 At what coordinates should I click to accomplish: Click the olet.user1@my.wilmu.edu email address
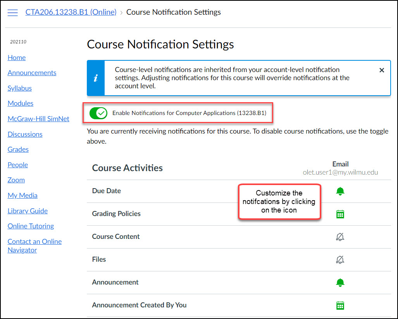coord(340,172)
